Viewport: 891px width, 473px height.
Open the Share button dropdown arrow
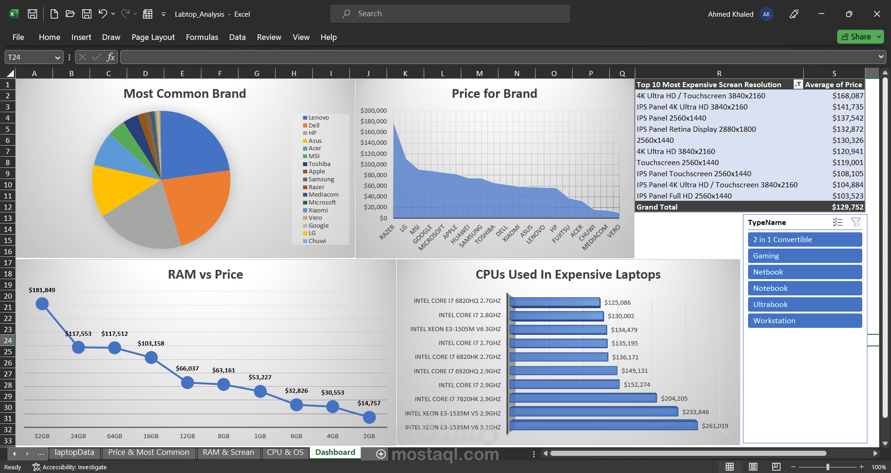click(879, 37)
